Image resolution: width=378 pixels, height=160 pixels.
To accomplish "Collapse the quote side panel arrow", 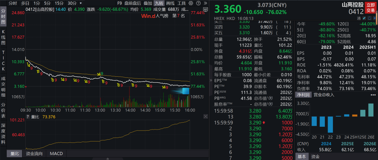I will [x=211, y=81].
